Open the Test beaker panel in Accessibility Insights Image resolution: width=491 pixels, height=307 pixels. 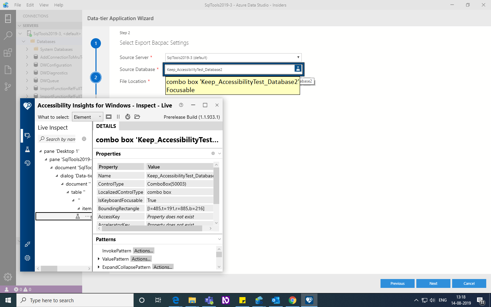click(x=27, y=149)
